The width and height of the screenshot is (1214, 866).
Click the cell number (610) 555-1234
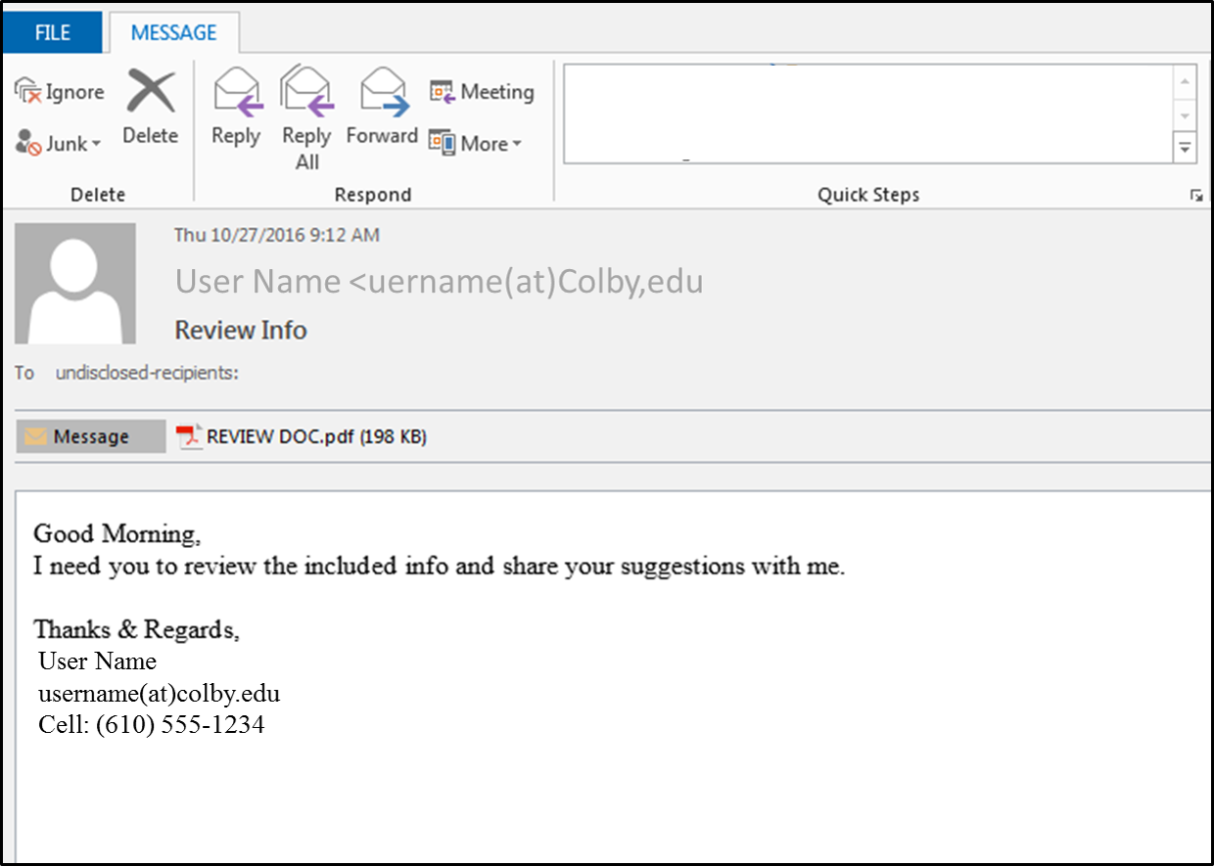tap(180, 725)
